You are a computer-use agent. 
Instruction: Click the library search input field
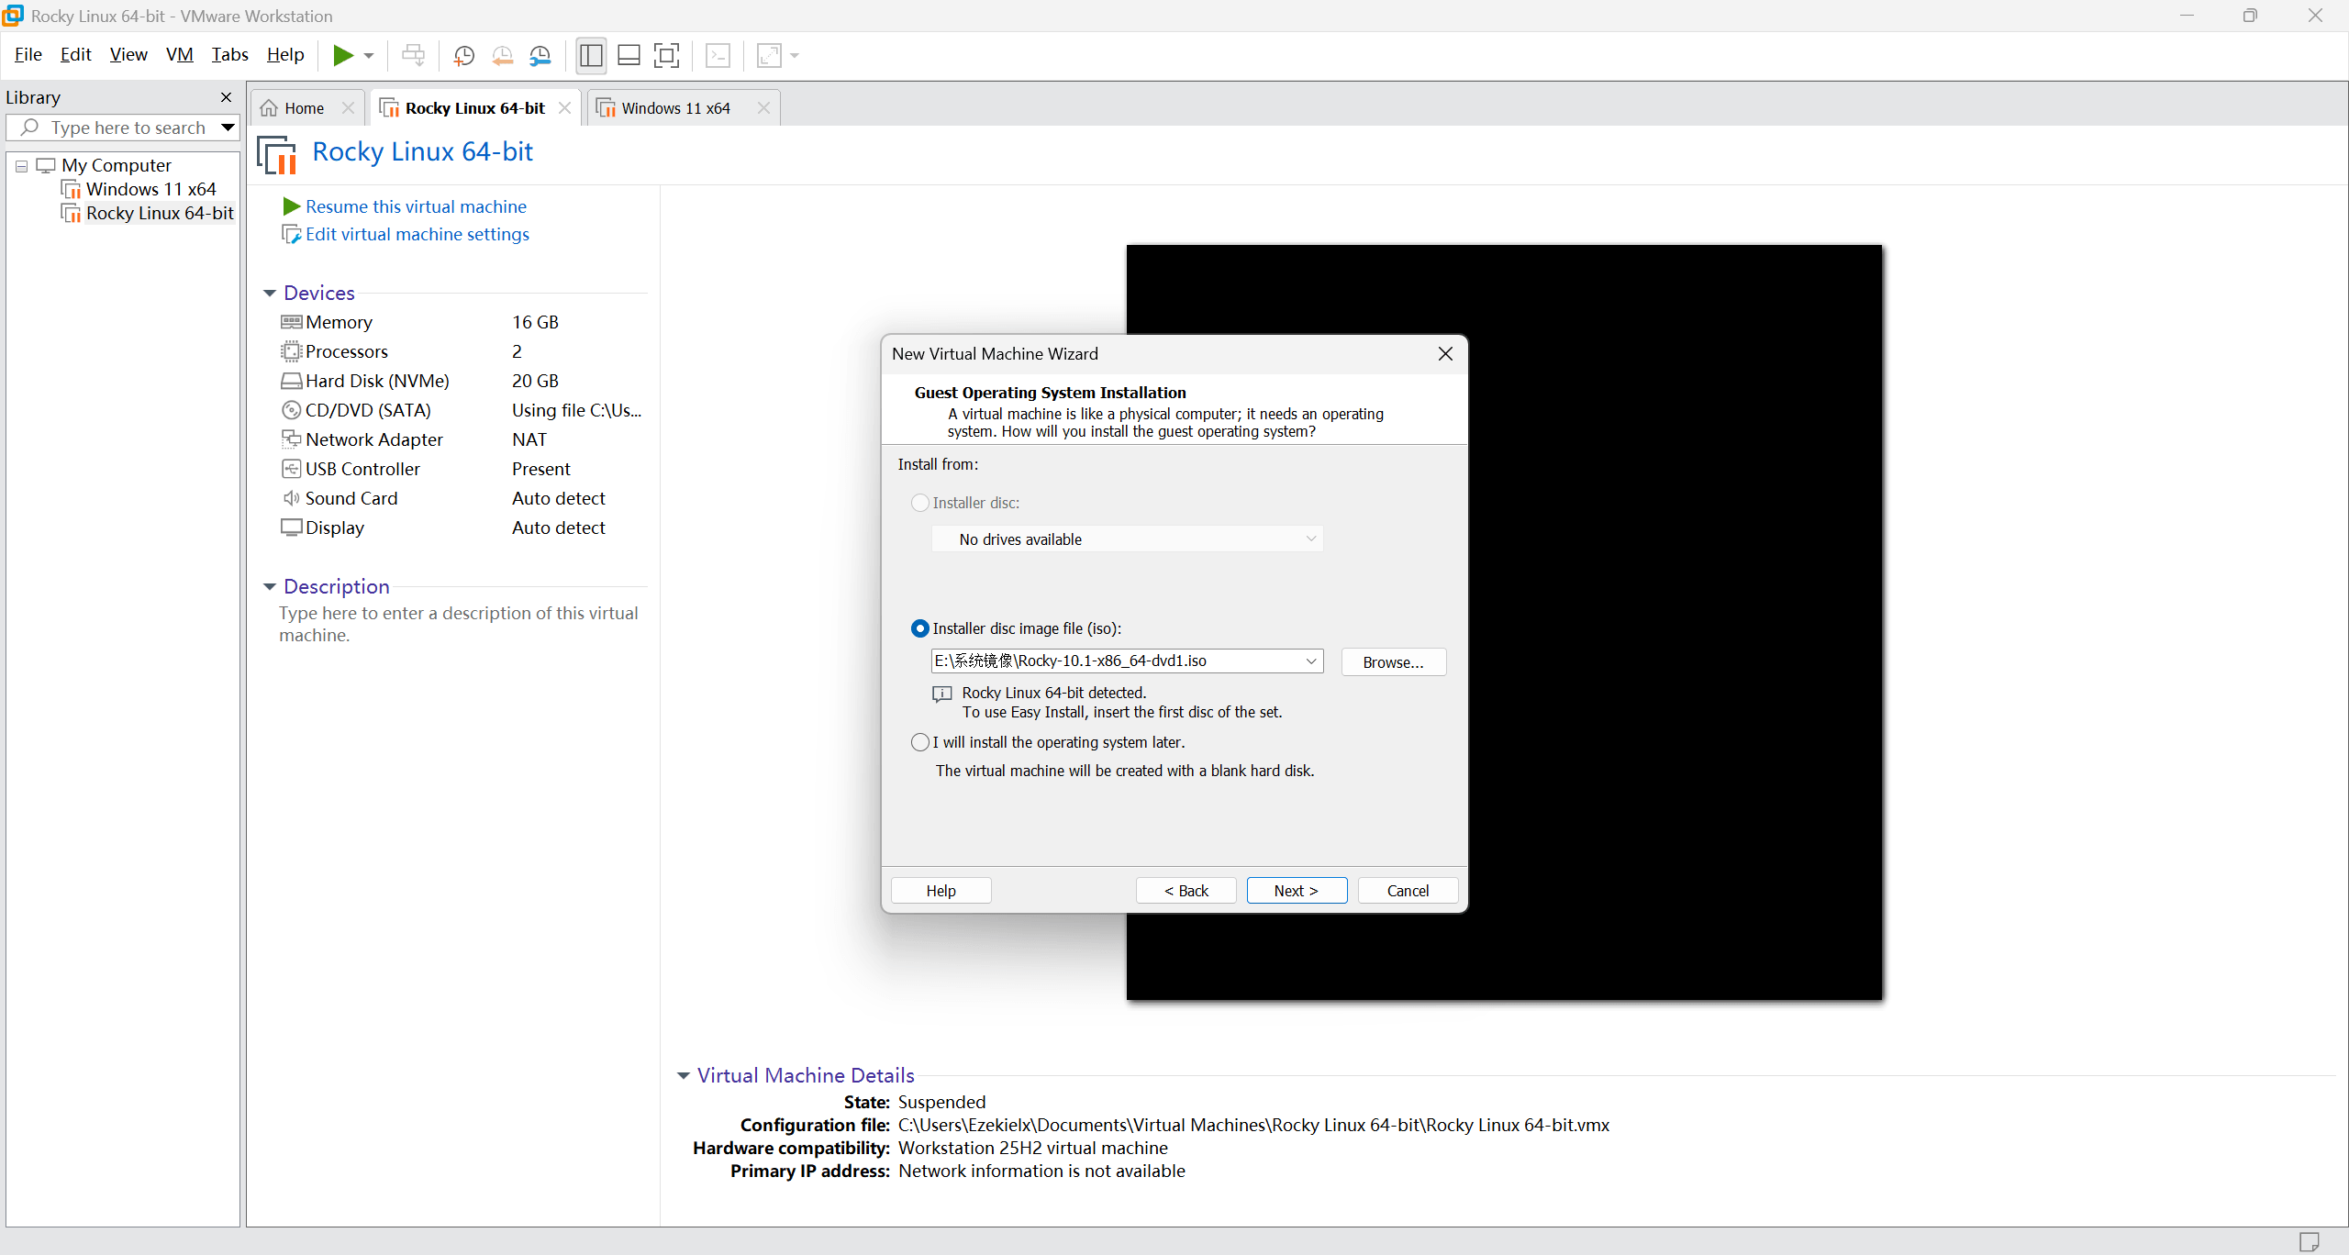[128, 128]
